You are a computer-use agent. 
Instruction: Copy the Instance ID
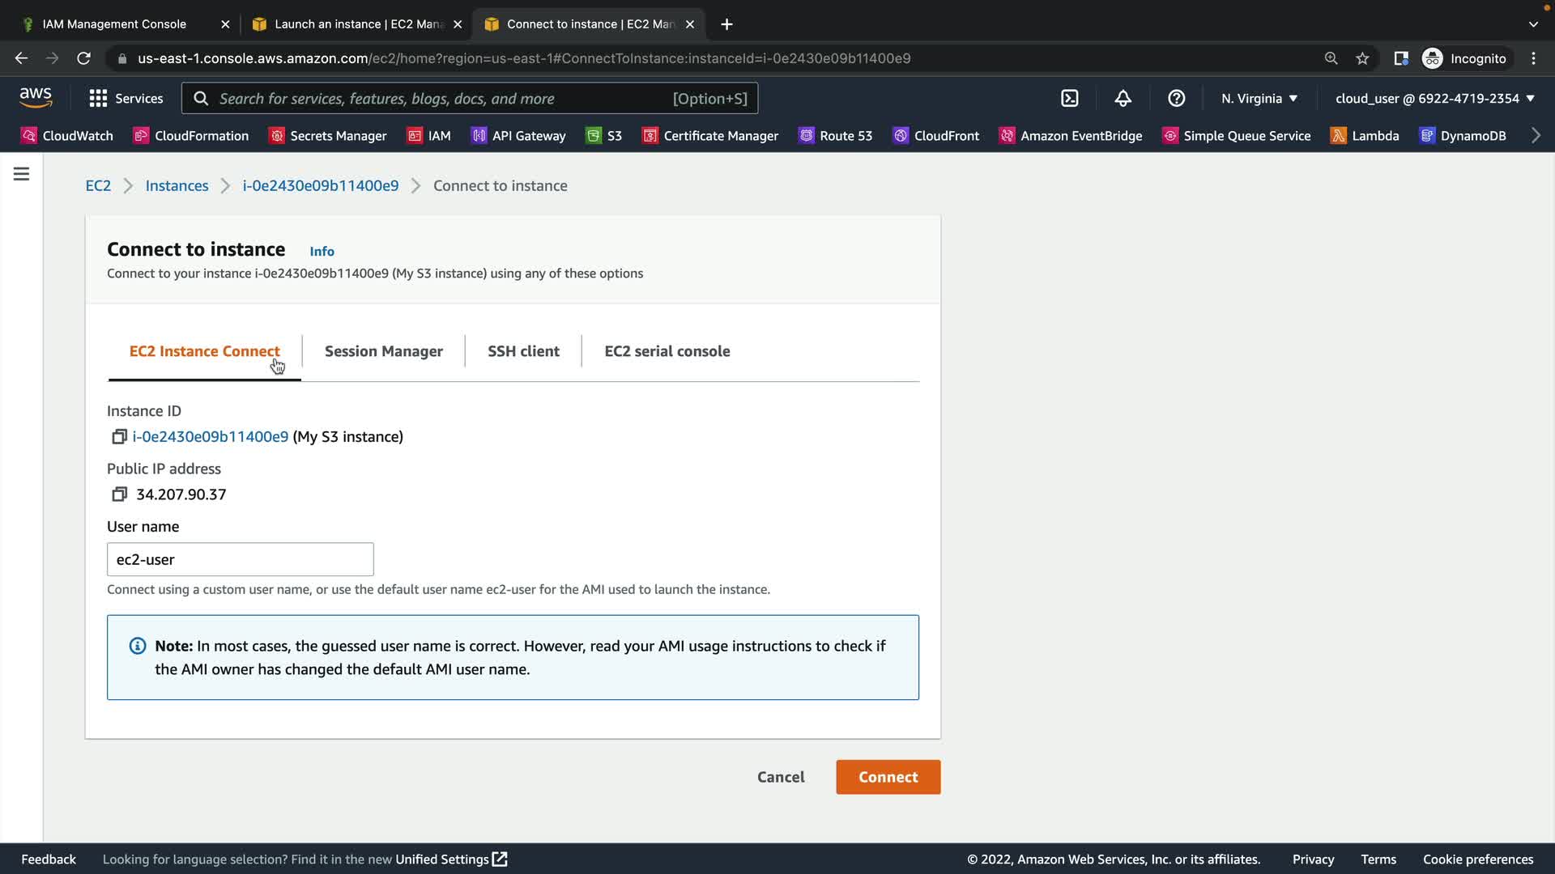[x=119, y=437]
